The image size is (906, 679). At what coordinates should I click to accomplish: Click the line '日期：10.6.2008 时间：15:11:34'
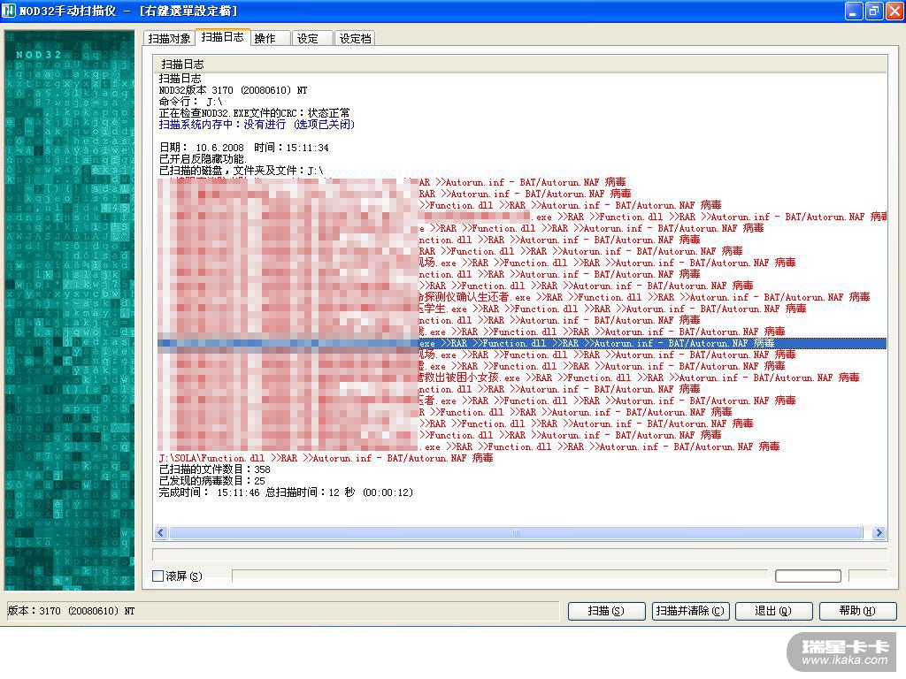click(x=244, y=148)
